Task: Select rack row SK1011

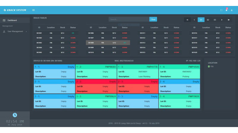Action: (x=160, y=33)
